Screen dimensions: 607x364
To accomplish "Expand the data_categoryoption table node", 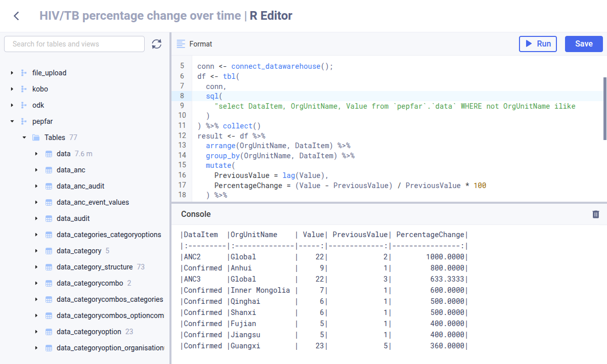I will pyautogui.click(x=35, y=331).
